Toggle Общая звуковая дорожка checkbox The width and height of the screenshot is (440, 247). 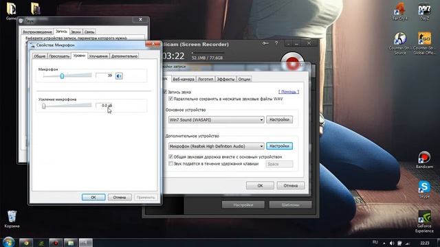(170, 156)
